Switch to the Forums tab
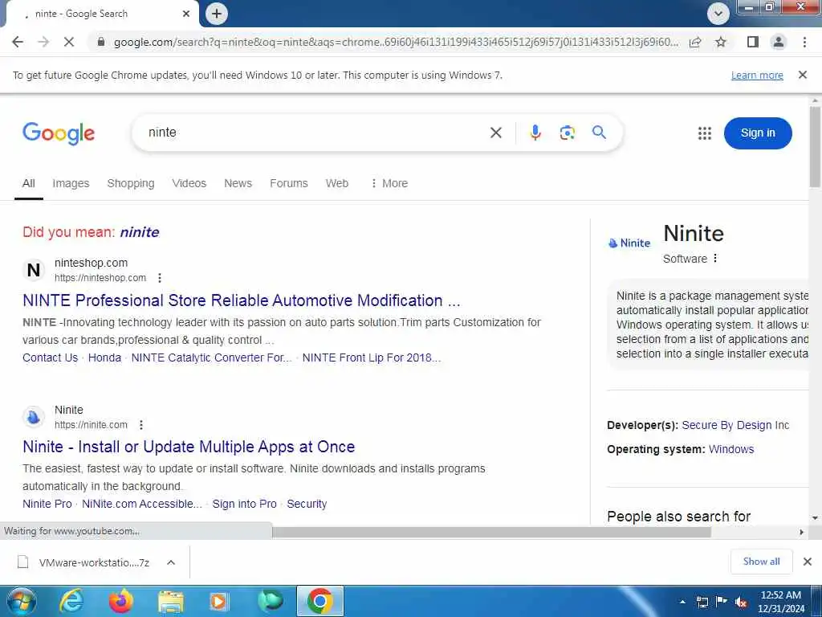The height and width of the screenshot is (617, 822). pos(288,183)
